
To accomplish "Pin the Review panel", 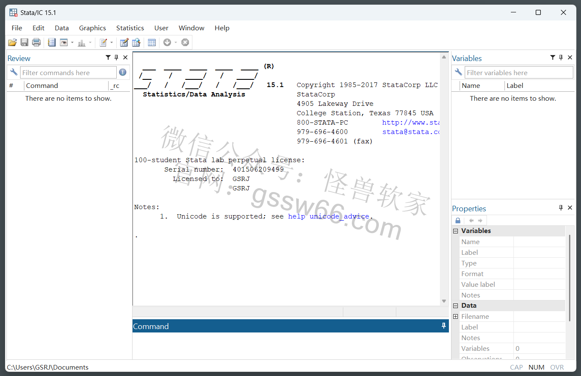I will click(116, 58).
